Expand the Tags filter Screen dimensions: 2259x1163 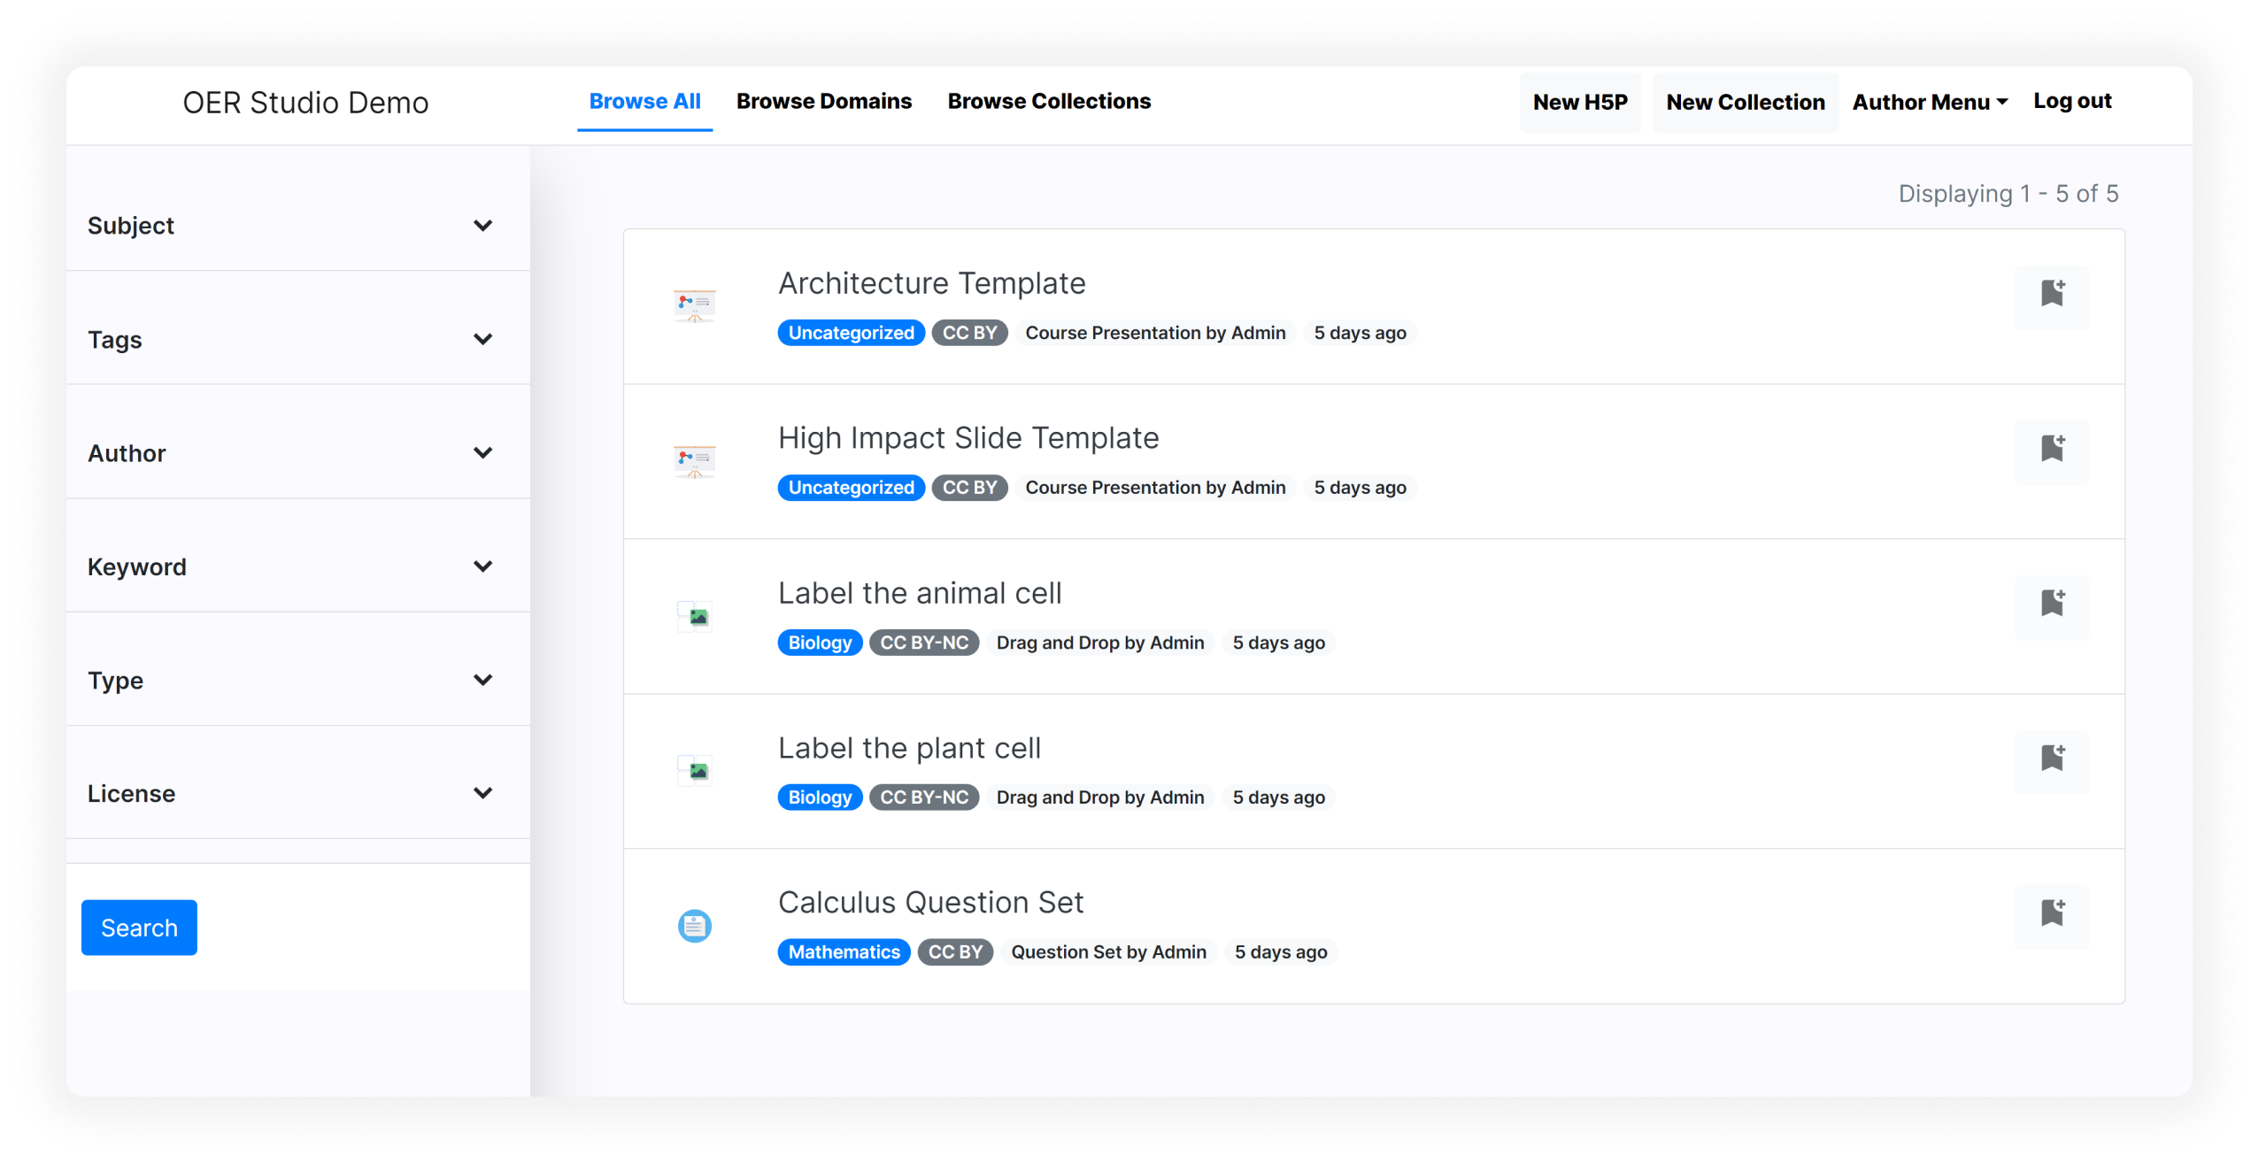point(297,339)
